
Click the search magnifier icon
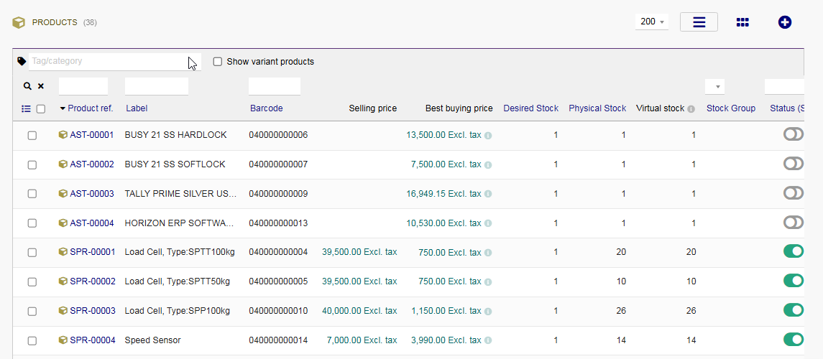pos(27,86)
